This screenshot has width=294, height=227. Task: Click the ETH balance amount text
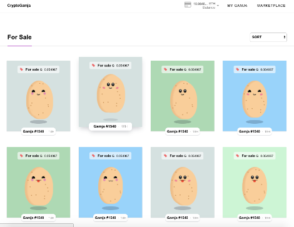pos(204,4)
